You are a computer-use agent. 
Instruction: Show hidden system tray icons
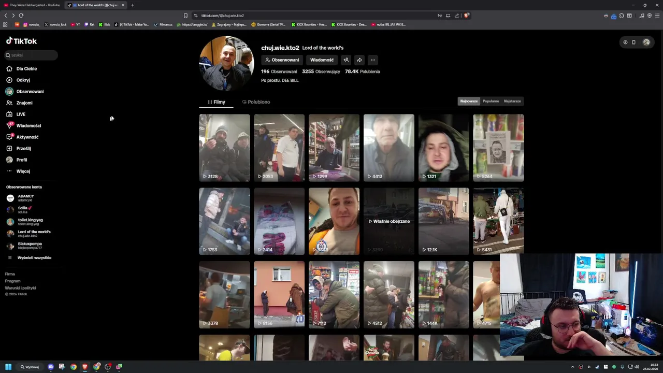(x=572, y=367)
